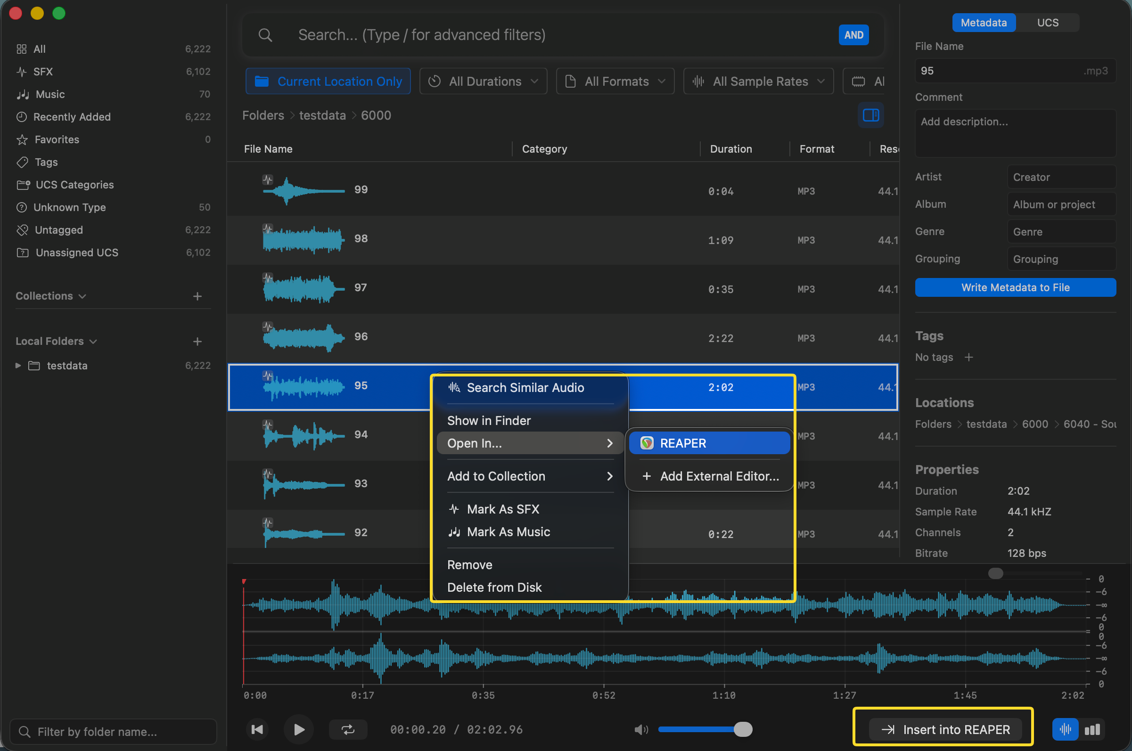Adjust the volume slider

click(705, 729)
